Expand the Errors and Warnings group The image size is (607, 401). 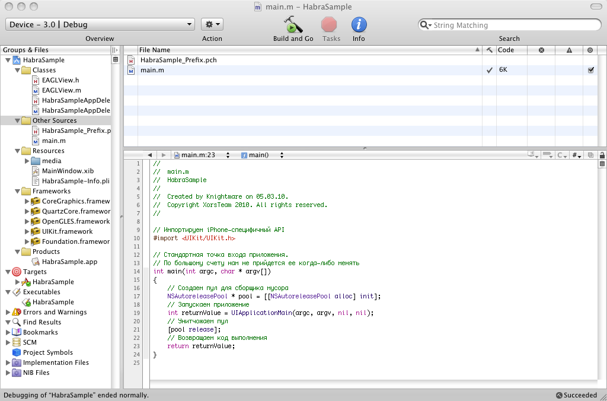(x=8, y=312)
